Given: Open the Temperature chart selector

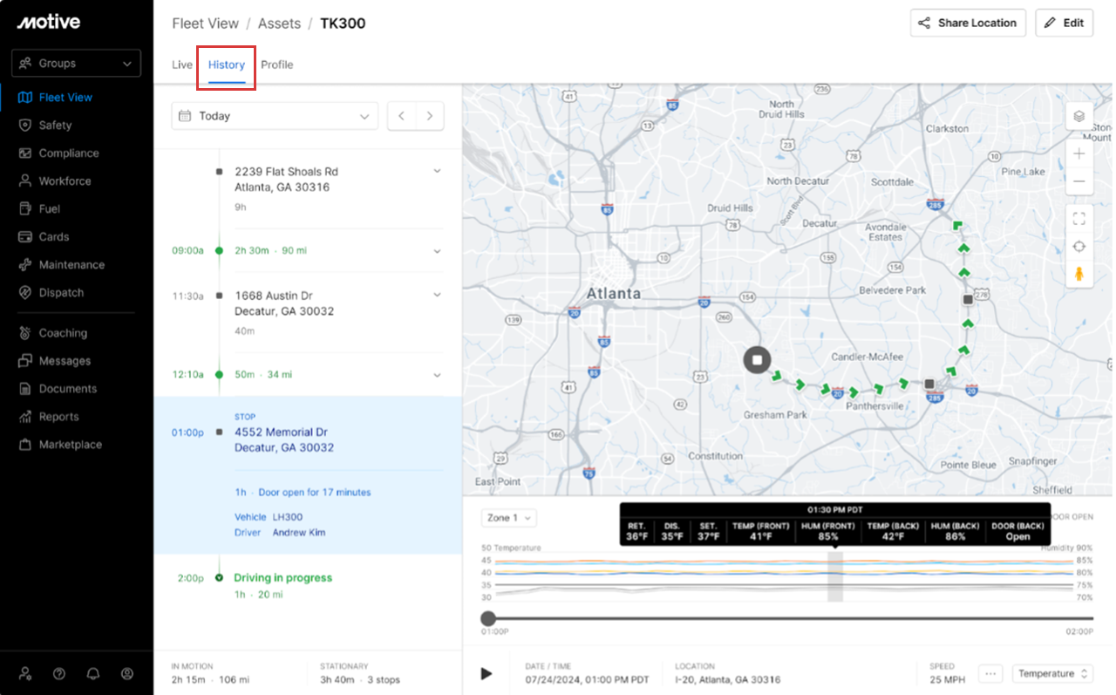Looking at the screenshot, I should (1052, 673).
